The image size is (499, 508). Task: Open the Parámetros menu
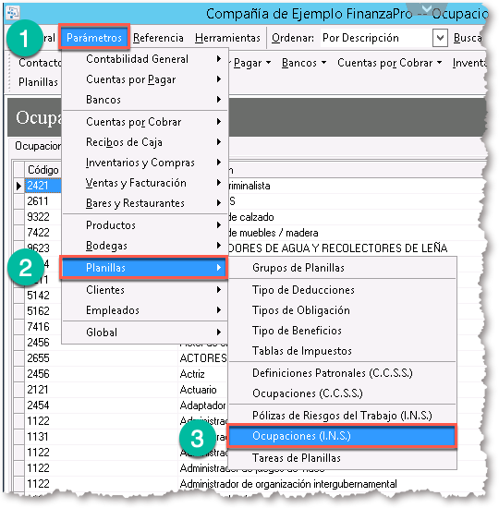pos(94,38)
